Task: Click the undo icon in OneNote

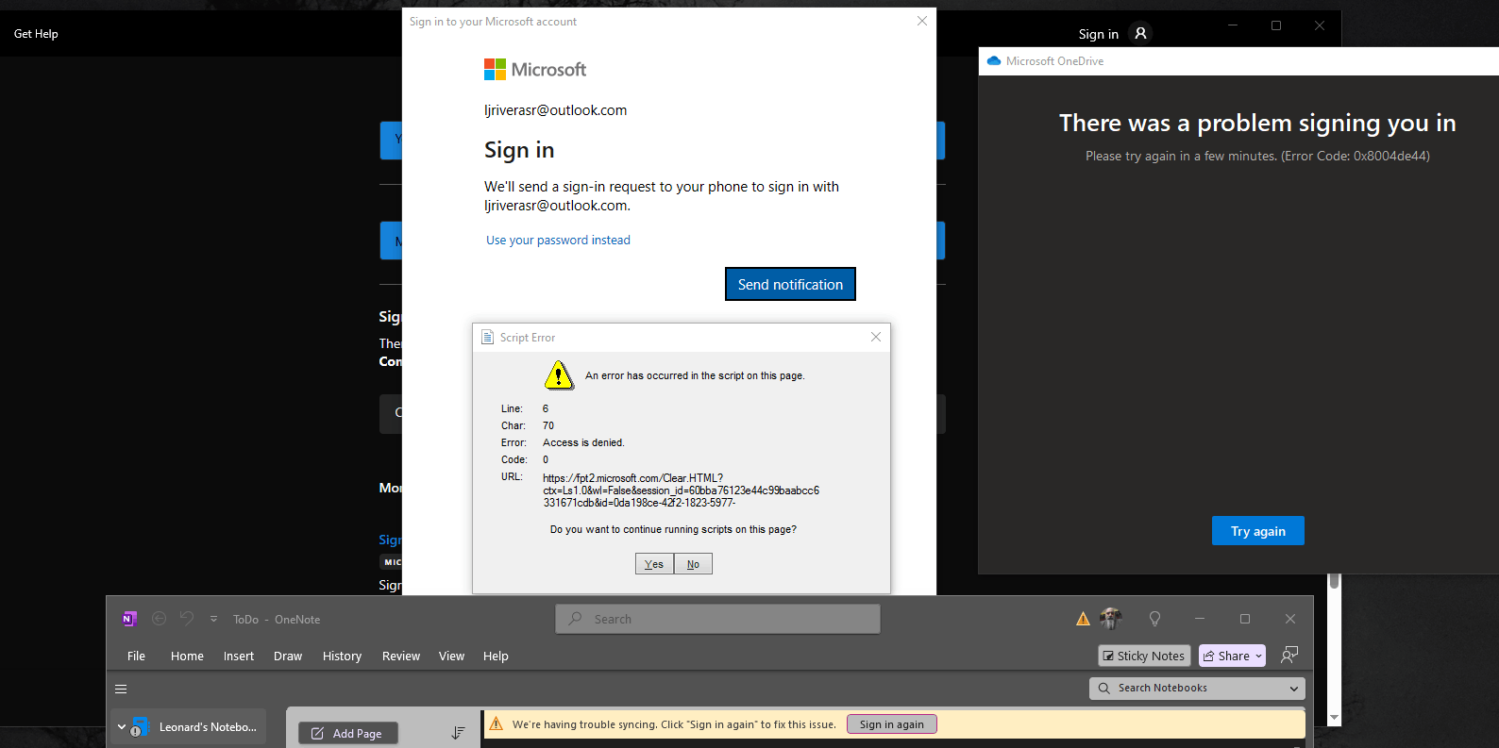Action: click(x=187, y=619)
